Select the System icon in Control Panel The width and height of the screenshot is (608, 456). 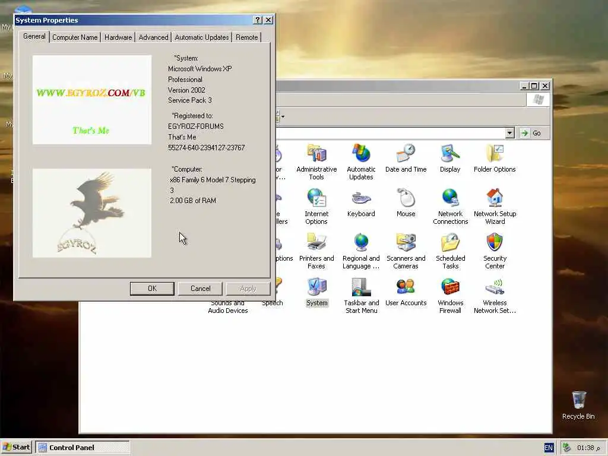[317, 292]
